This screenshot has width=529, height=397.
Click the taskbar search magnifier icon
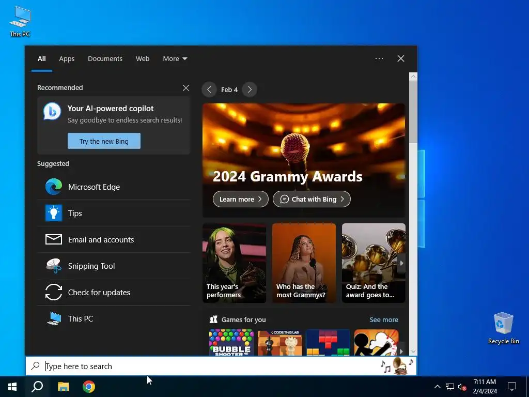tap(37, 387)
